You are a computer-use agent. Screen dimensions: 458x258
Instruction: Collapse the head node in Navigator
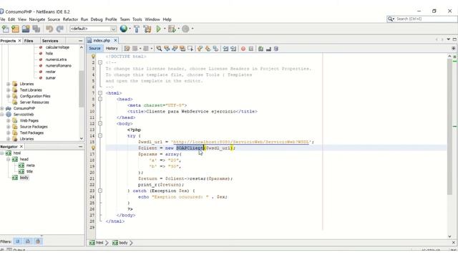(x=8, y=159)
